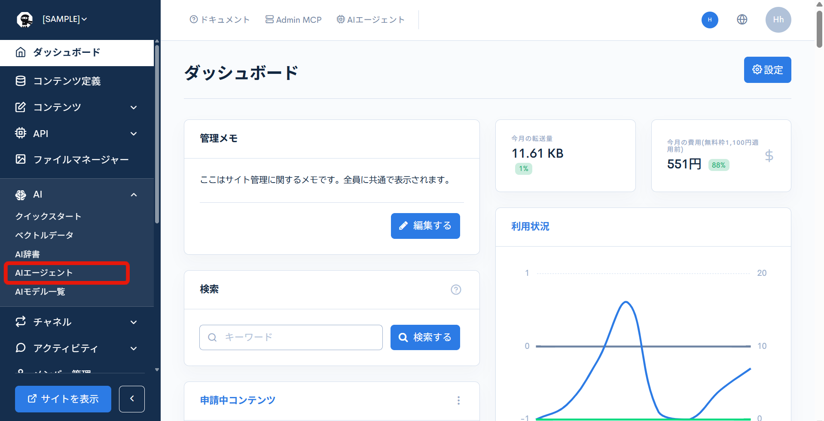Expand the API menu chevron
824x421 pixels.
[x=134, y=134]
